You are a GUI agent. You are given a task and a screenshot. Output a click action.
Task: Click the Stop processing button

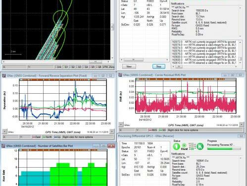coord(158,66)
